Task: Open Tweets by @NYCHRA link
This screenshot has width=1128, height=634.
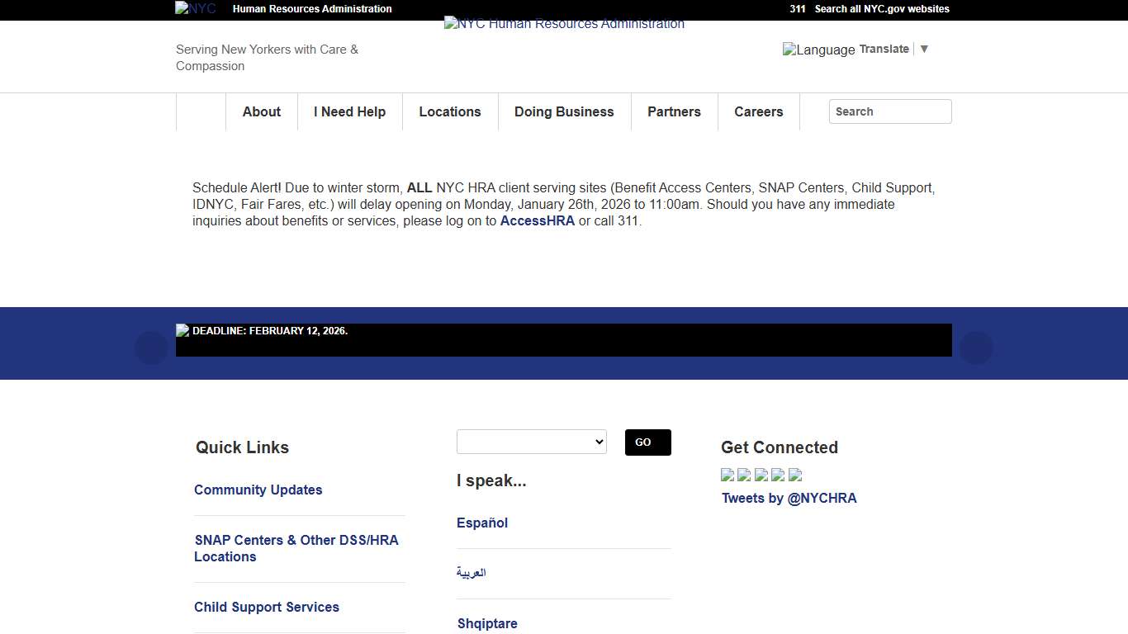Action: pyautogui.click(x=789, y=498)
